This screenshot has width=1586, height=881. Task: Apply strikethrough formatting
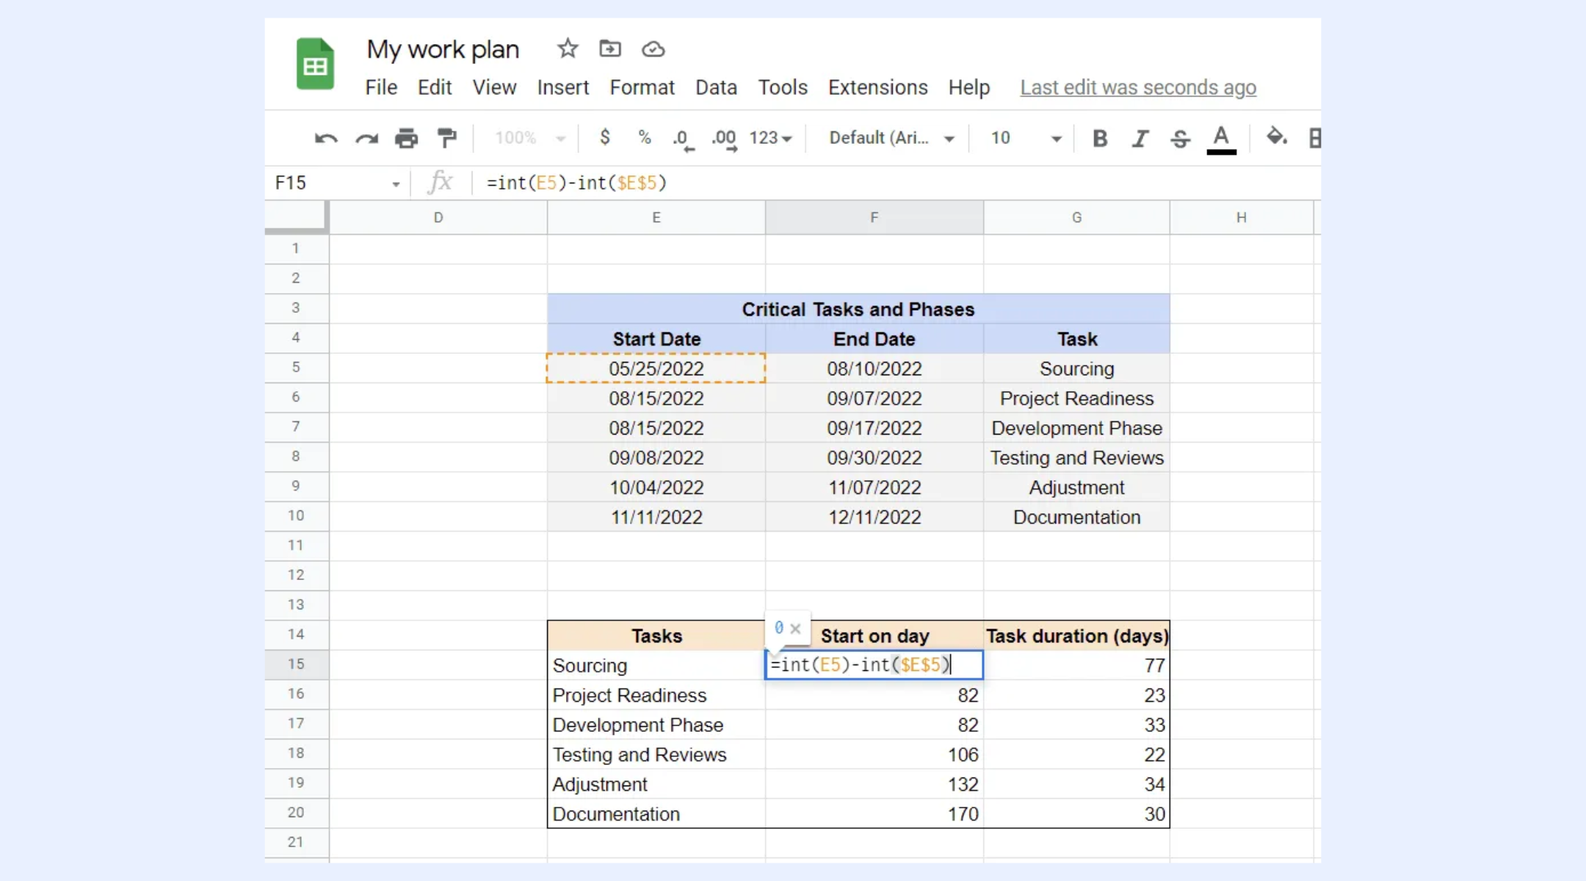point(1180,138)
